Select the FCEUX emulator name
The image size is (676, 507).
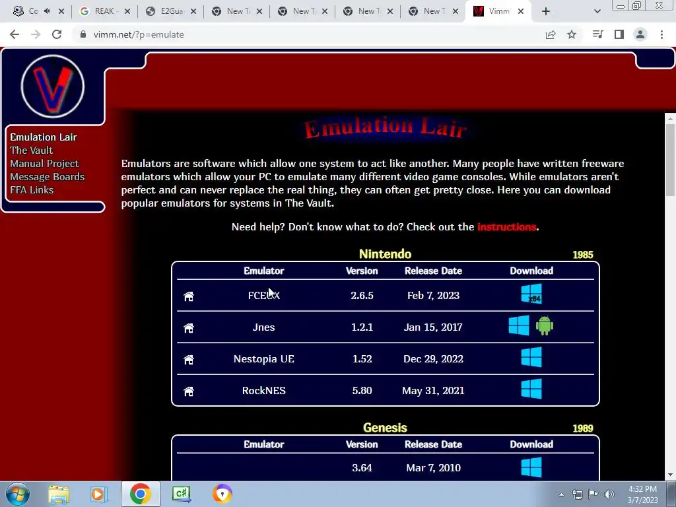pos(264,295)
